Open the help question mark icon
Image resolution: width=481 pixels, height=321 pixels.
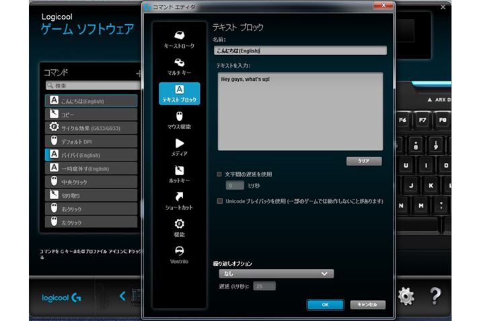(x=435, y=296)
